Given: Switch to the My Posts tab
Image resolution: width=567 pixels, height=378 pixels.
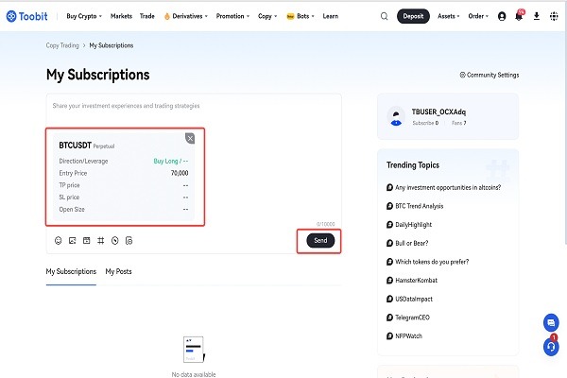Looking at the screenshot, I should 119,271.
